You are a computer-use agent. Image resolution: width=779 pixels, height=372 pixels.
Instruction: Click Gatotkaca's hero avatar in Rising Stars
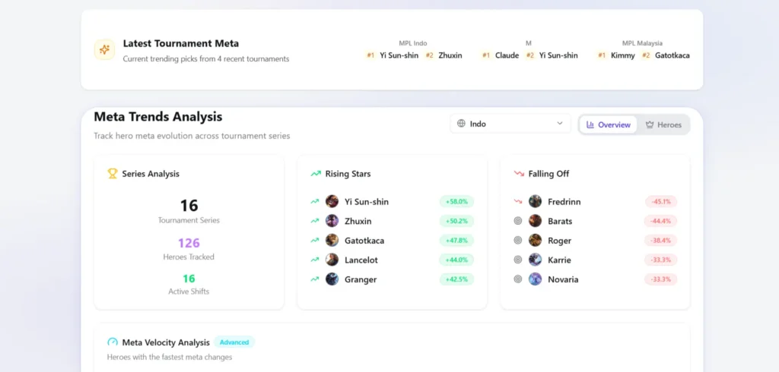[x=332, y=240]
